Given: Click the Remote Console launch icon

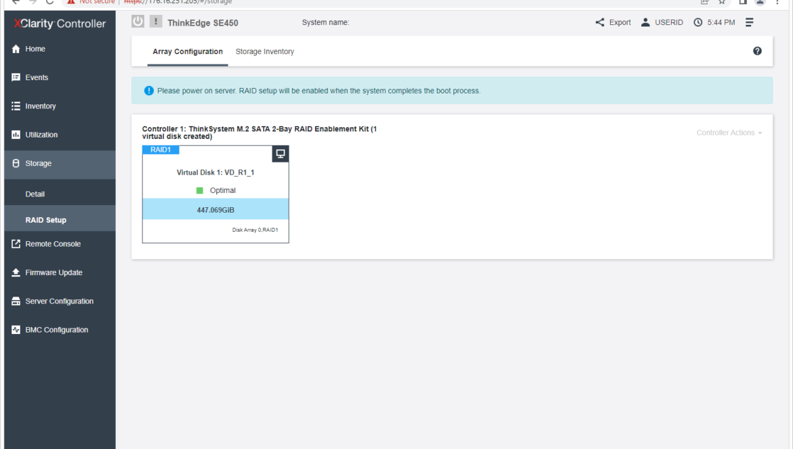Looking at the screenshot, I should tap(16, 244).
